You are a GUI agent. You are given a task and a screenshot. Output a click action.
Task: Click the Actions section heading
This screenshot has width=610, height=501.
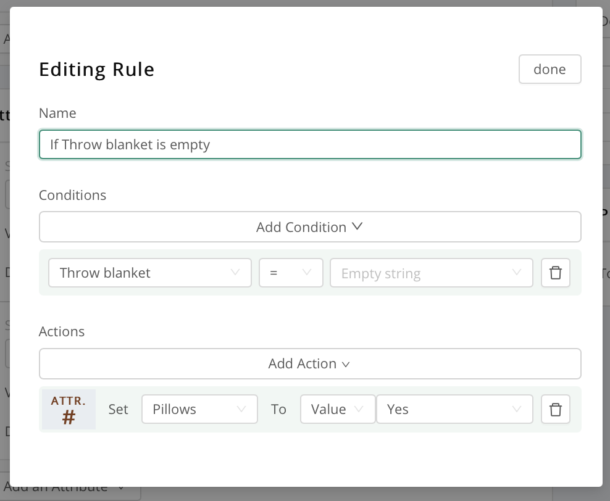[x=62, y=331]
